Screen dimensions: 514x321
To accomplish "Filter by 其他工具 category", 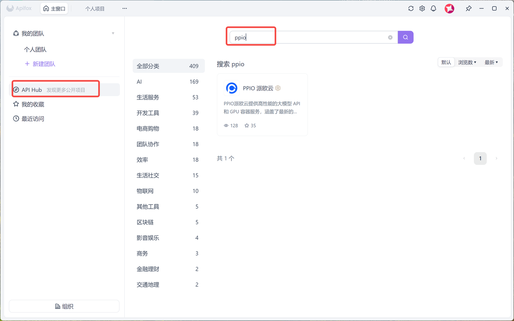I will click(169, 207).
